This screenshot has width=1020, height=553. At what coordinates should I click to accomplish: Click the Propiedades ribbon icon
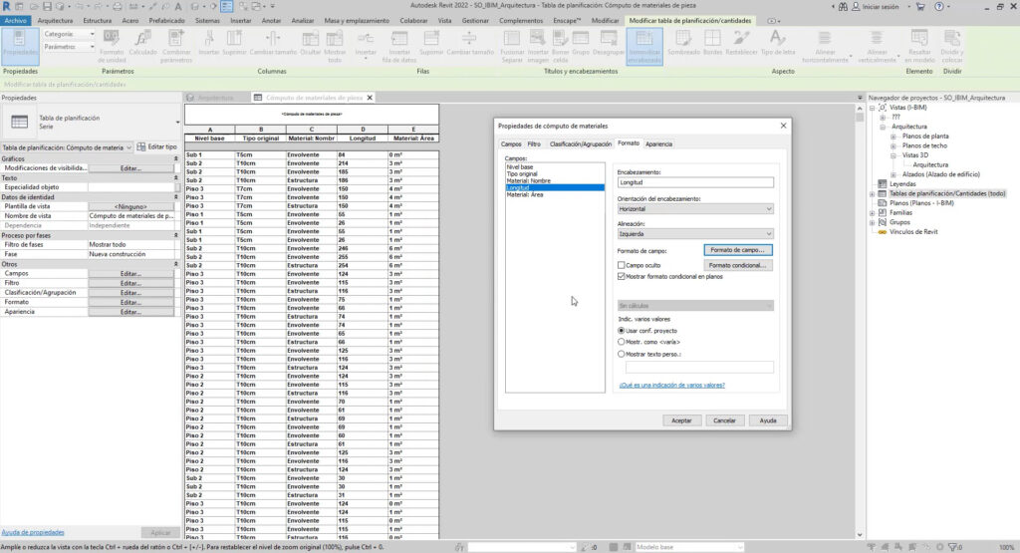point(20,42)
